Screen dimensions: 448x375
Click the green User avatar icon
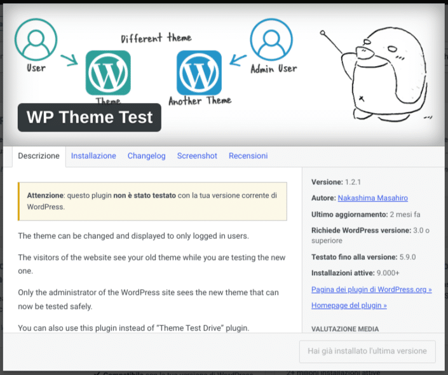(36, 40)
